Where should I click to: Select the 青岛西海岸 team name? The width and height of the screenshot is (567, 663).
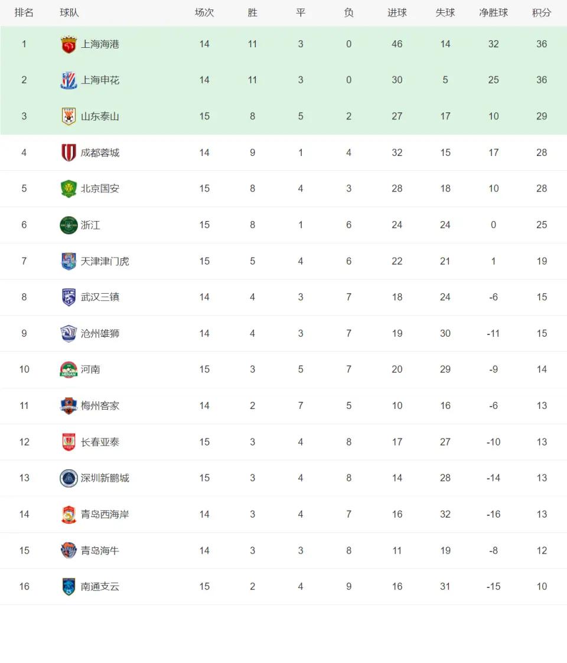[105, 515]
